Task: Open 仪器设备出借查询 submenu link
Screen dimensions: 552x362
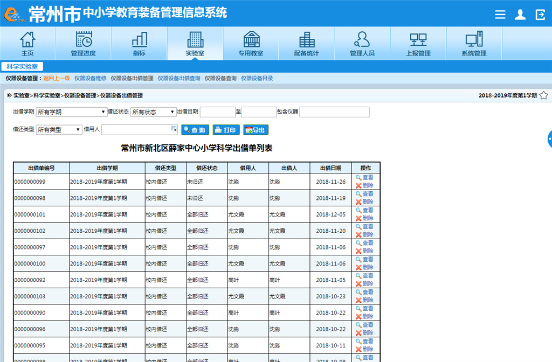Action: (179, 78)
